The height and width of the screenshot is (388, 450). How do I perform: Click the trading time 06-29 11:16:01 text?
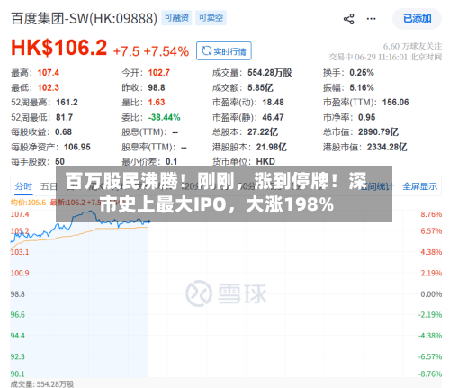381,57
